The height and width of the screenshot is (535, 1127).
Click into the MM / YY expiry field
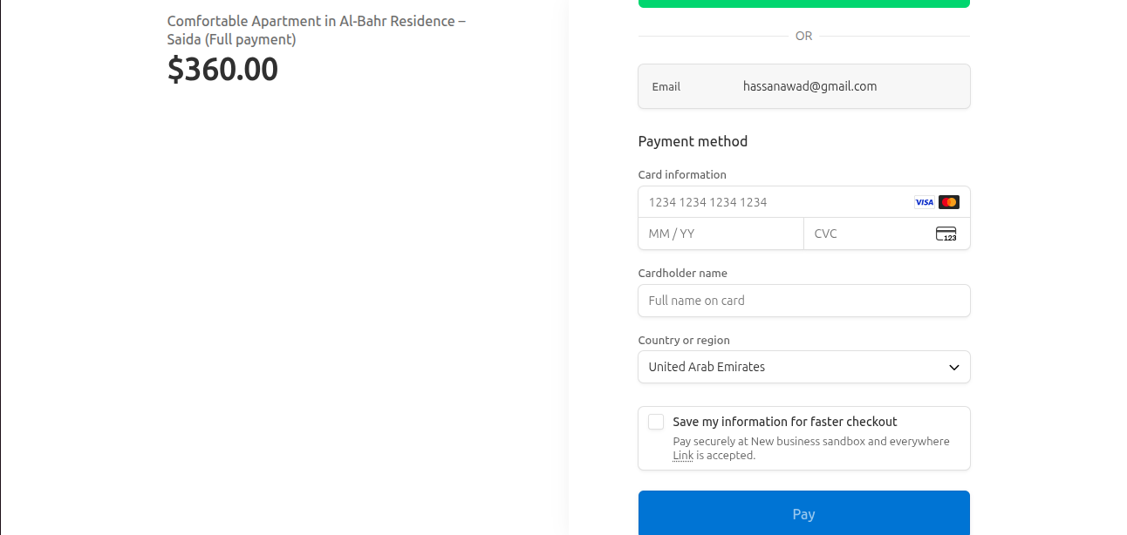[721, 234]
